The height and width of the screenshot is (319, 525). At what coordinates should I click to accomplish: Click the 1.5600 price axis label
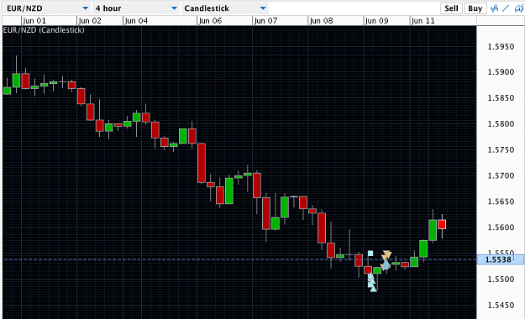(501, 227)
